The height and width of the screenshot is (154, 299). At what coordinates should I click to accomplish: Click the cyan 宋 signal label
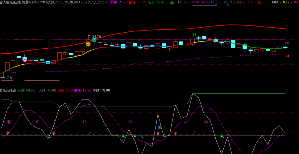click(x=159, y=128)
